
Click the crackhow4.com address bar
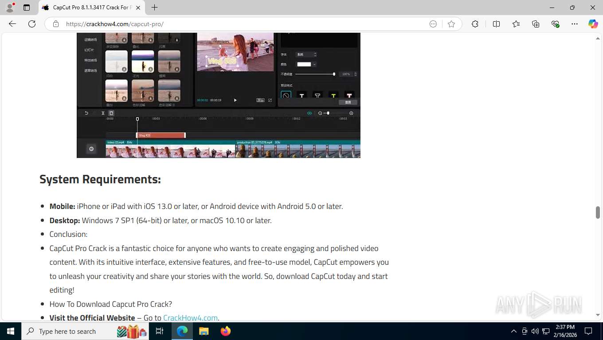(x=244, y=24)
